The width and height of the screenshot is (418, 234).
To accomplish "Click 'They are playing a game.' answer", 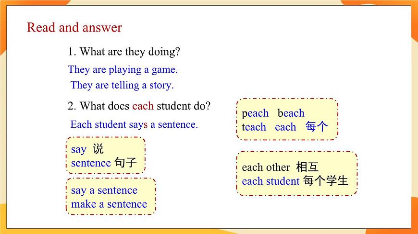I will [x=123, y=69].
